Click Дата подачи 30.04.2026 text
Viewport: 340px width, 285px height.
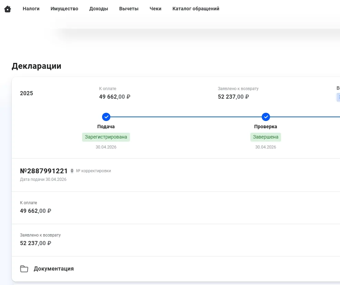pos(43,179)
